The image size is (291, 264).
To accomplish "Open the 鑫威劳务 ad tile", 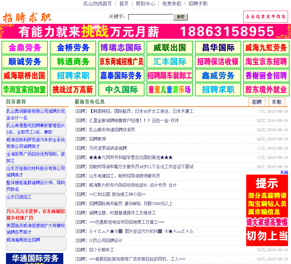I will click(x=218, y=76).
